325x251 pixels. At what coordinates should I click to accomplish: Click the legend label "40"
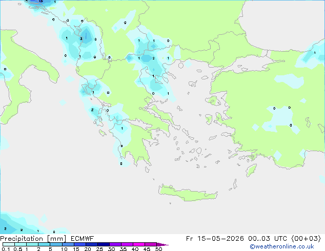[x=135, y=249]
